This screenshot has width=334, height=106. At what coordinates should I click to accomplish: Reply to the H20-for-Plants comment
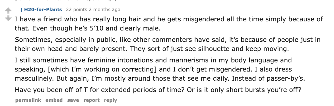[111, 100]
